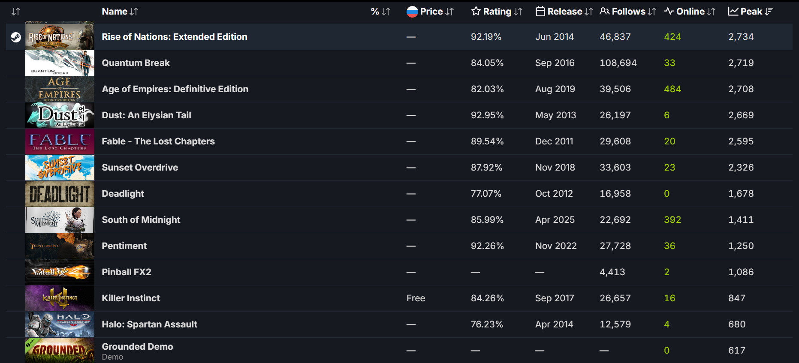Click the Russian flag icon in Price header
The width and height of the screenshot is (799, 363).
click(x=412, y=12)
